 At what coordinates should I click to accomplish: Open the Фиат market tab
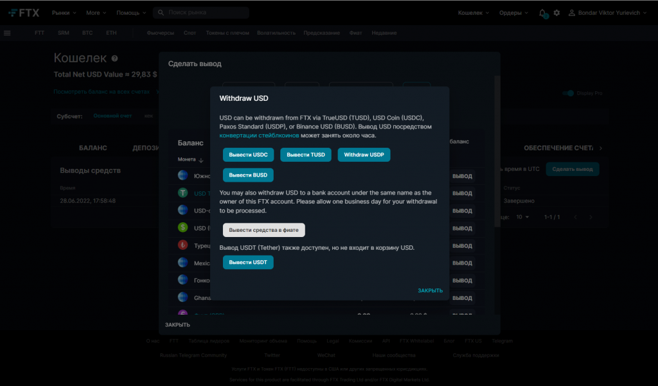pos(355,33)
